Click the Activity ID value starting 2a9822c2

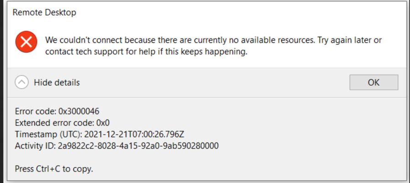pyautogui.click(x=138, y=146)
